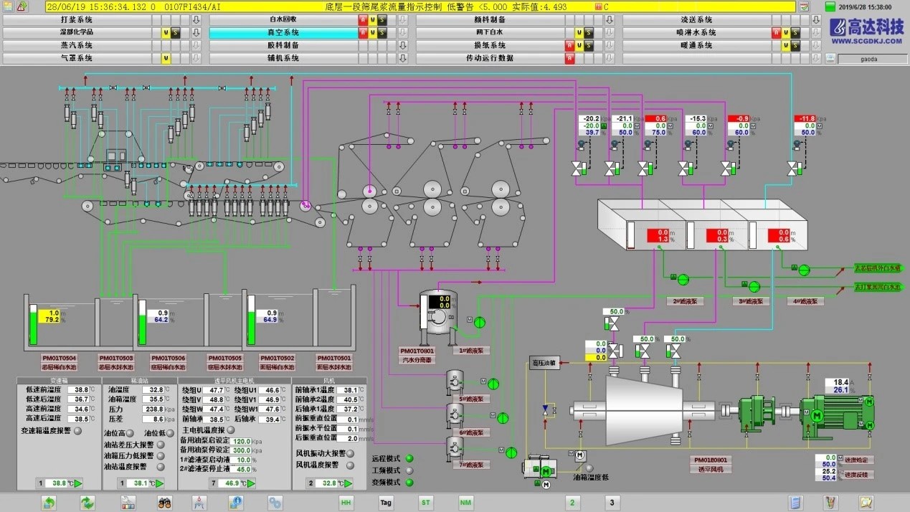This screenshot has height=512, width=910.
Task: Expand the down arrow beside 浇送系统
Action: [815, 20]
